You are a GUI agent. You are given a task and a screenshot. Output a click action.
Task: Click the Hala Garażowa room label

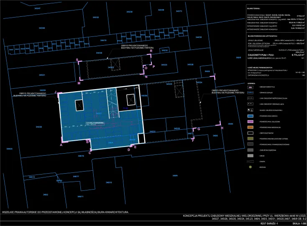(94, 123)
